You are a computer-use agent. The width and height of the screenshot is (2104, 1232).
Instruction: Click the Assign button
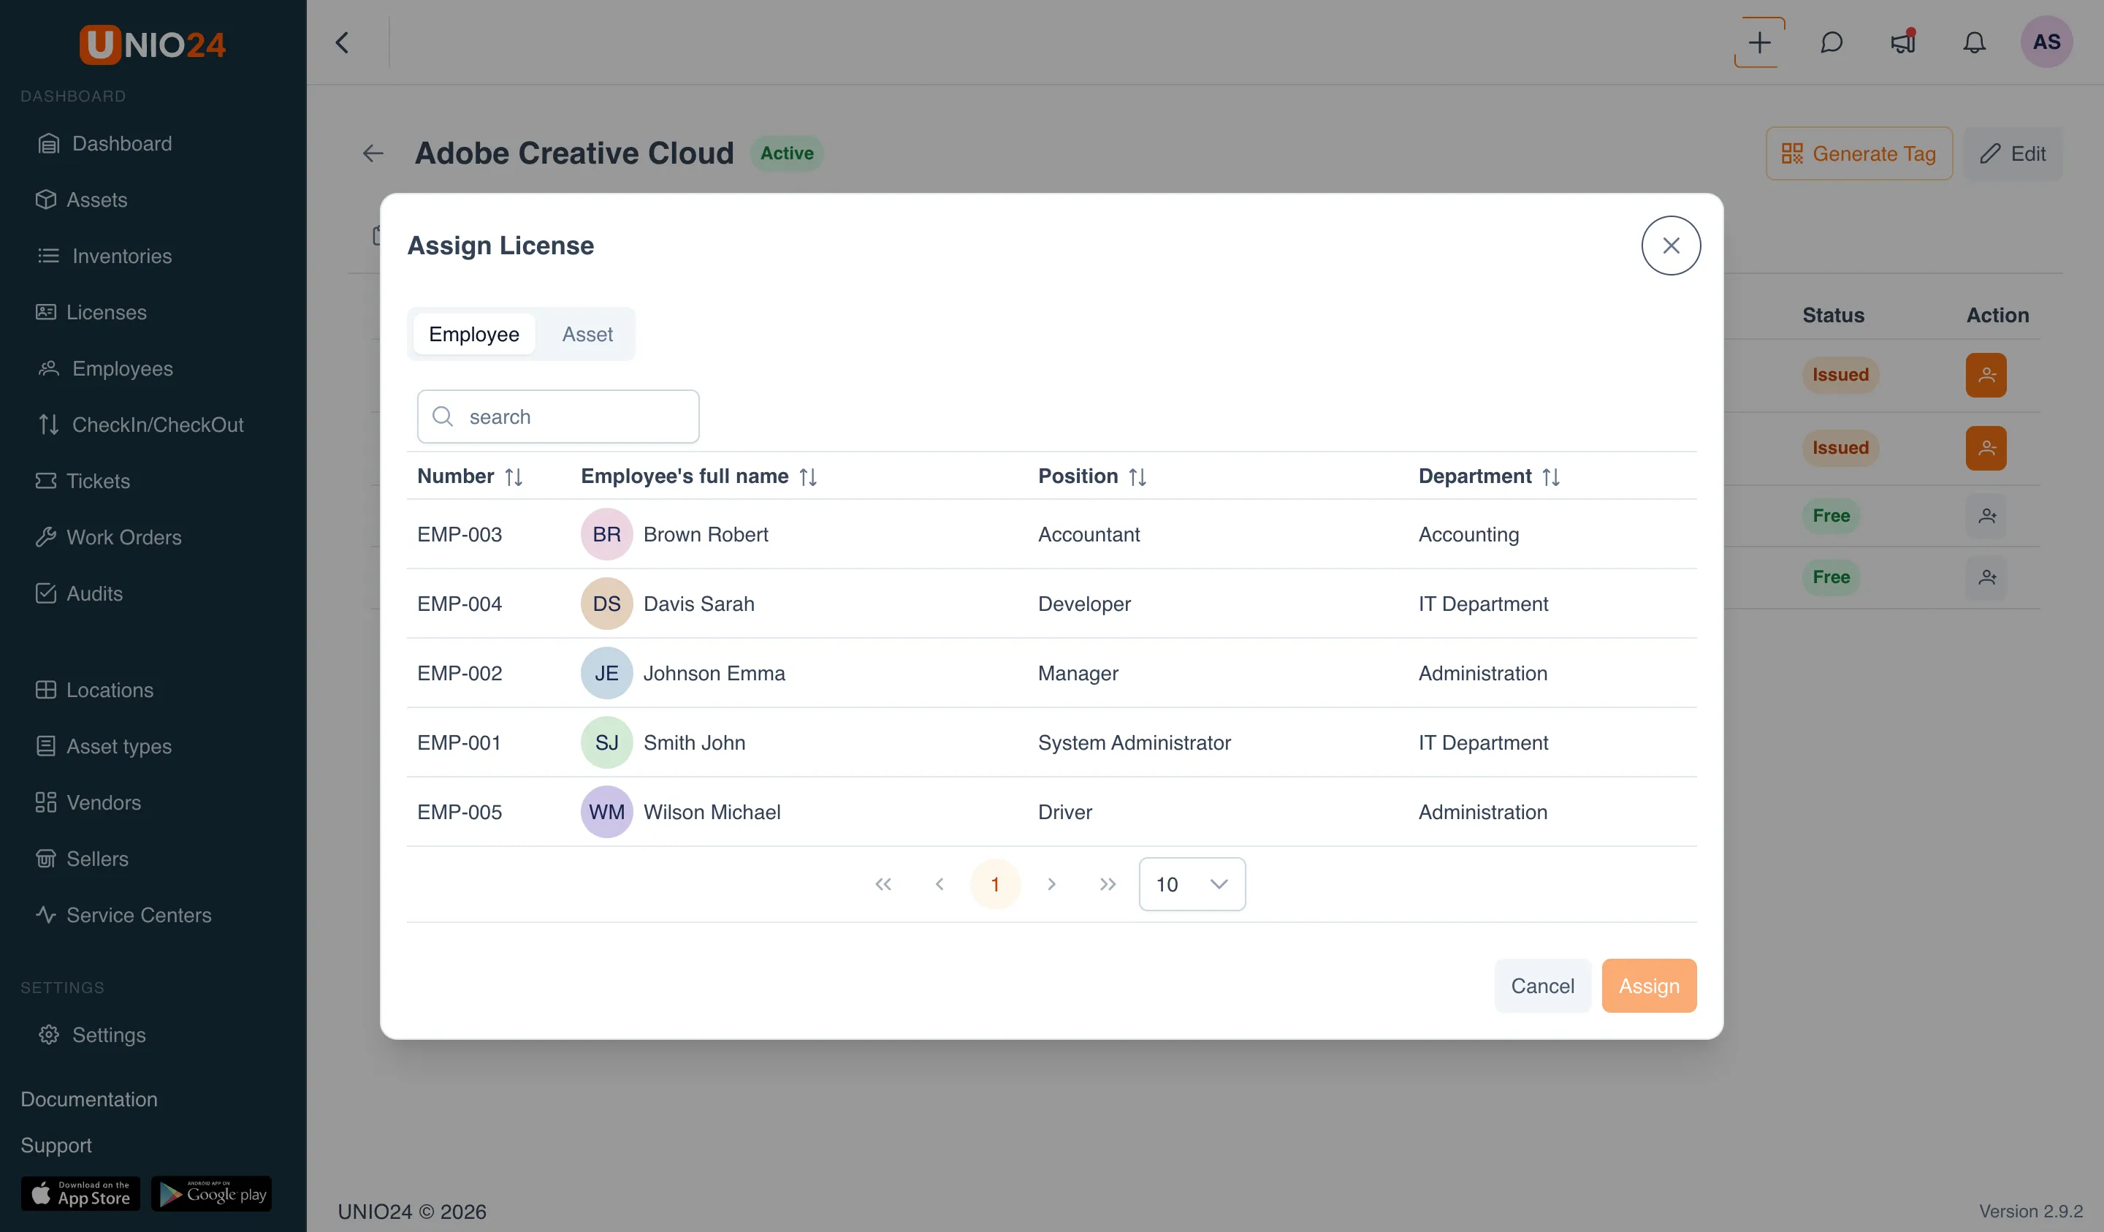[x=1649, y=986]
